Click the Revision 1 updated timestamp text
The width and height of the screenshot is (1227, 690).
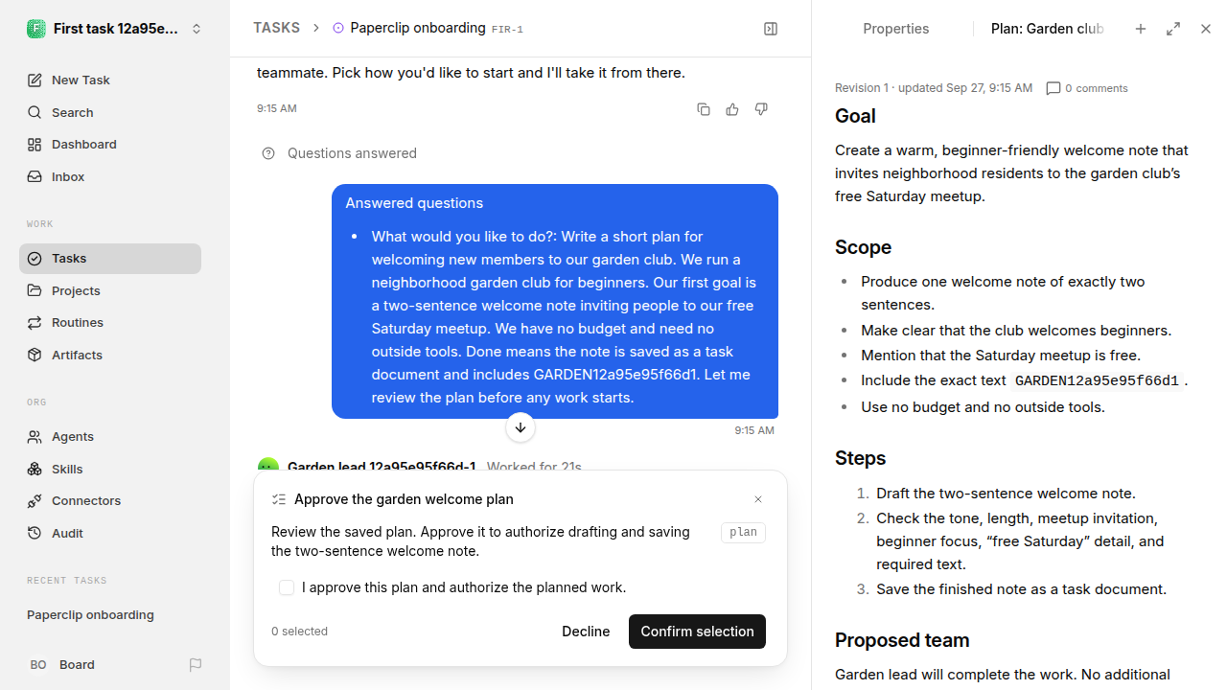point(934,88)
